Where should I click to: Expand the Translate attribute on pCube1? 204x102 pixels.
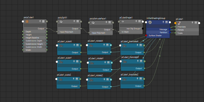coord(177,27)
